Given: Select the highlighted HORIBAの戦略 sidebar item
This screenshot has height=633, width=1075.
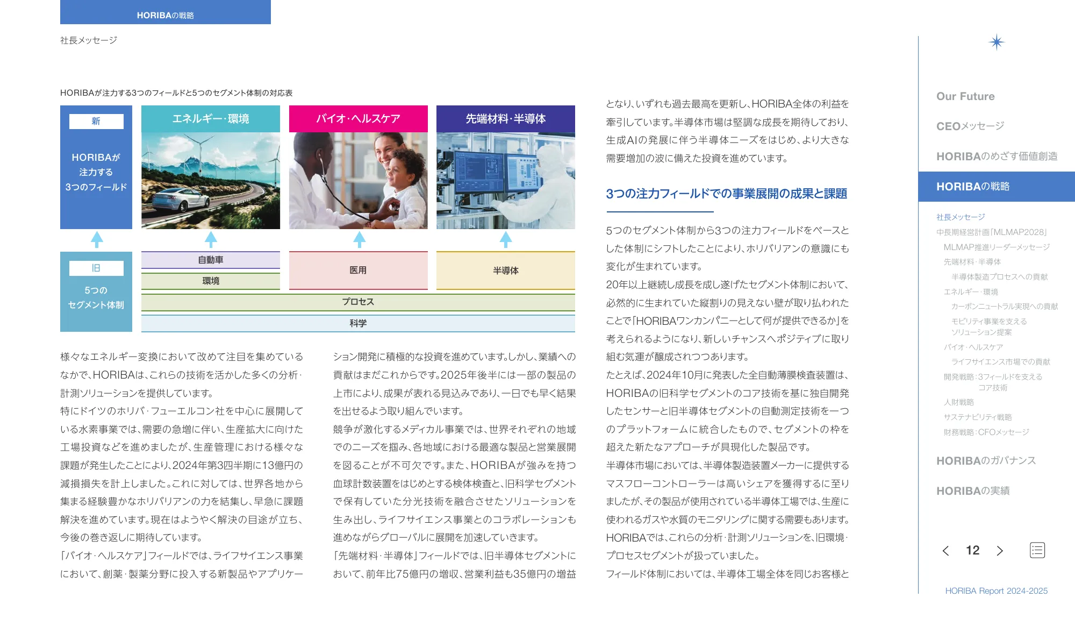Looking at the screenshot, I should [x=972, y=187].
